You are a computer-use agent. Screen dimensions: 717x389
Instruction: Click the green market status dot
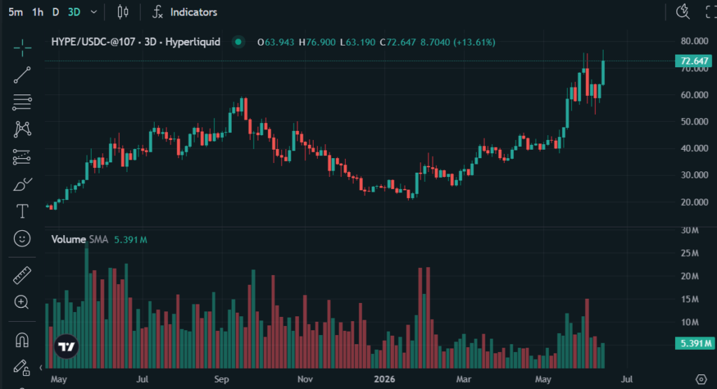[x=238, y=42]
